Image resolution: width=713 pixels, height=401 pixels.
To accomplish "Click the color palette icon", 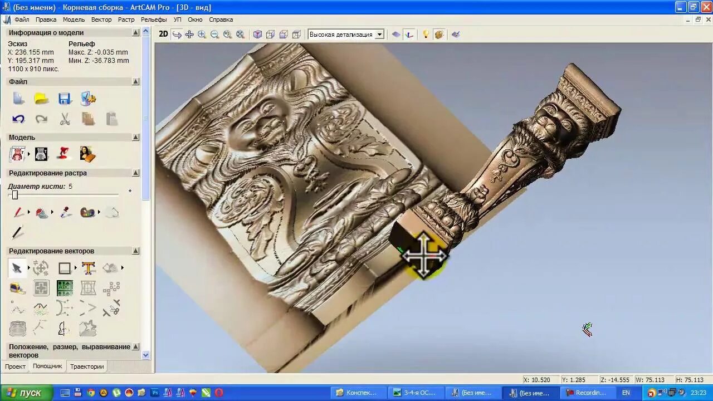I will [x=88, y=212].
